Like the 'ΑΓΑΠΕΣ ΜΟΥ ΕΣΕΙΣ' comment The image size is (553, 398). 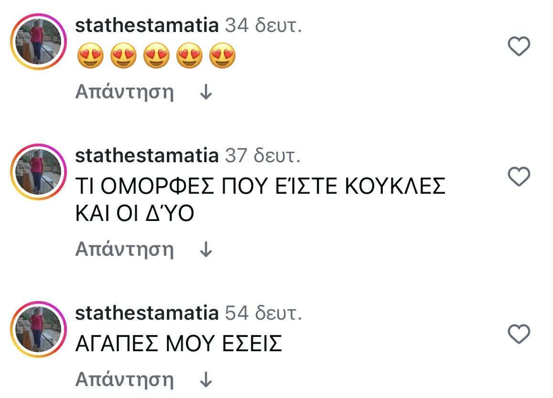pyautogui.click(x=519, y=334)
